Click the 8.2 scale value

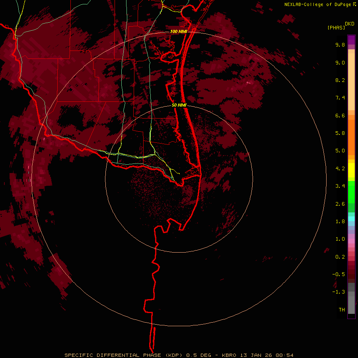(x=340, y=80)
